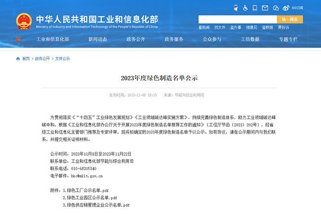Click the red e icon in nav bar
Screen dimensions: 321x214
[19, 39]
